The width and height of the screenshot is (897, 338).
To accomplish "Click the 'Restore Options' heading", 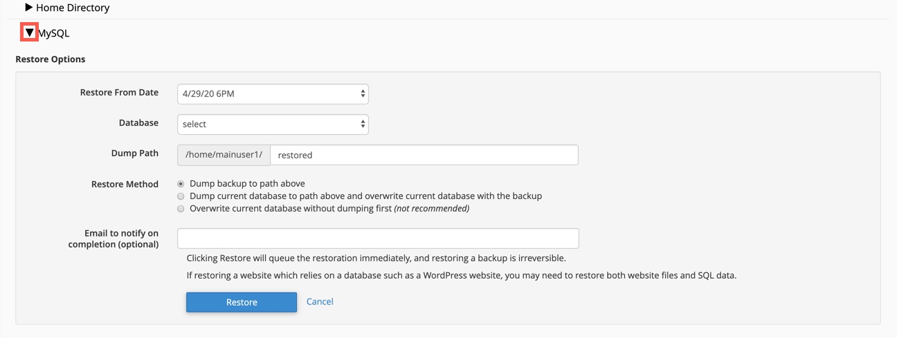I will (x=51, y=59).
